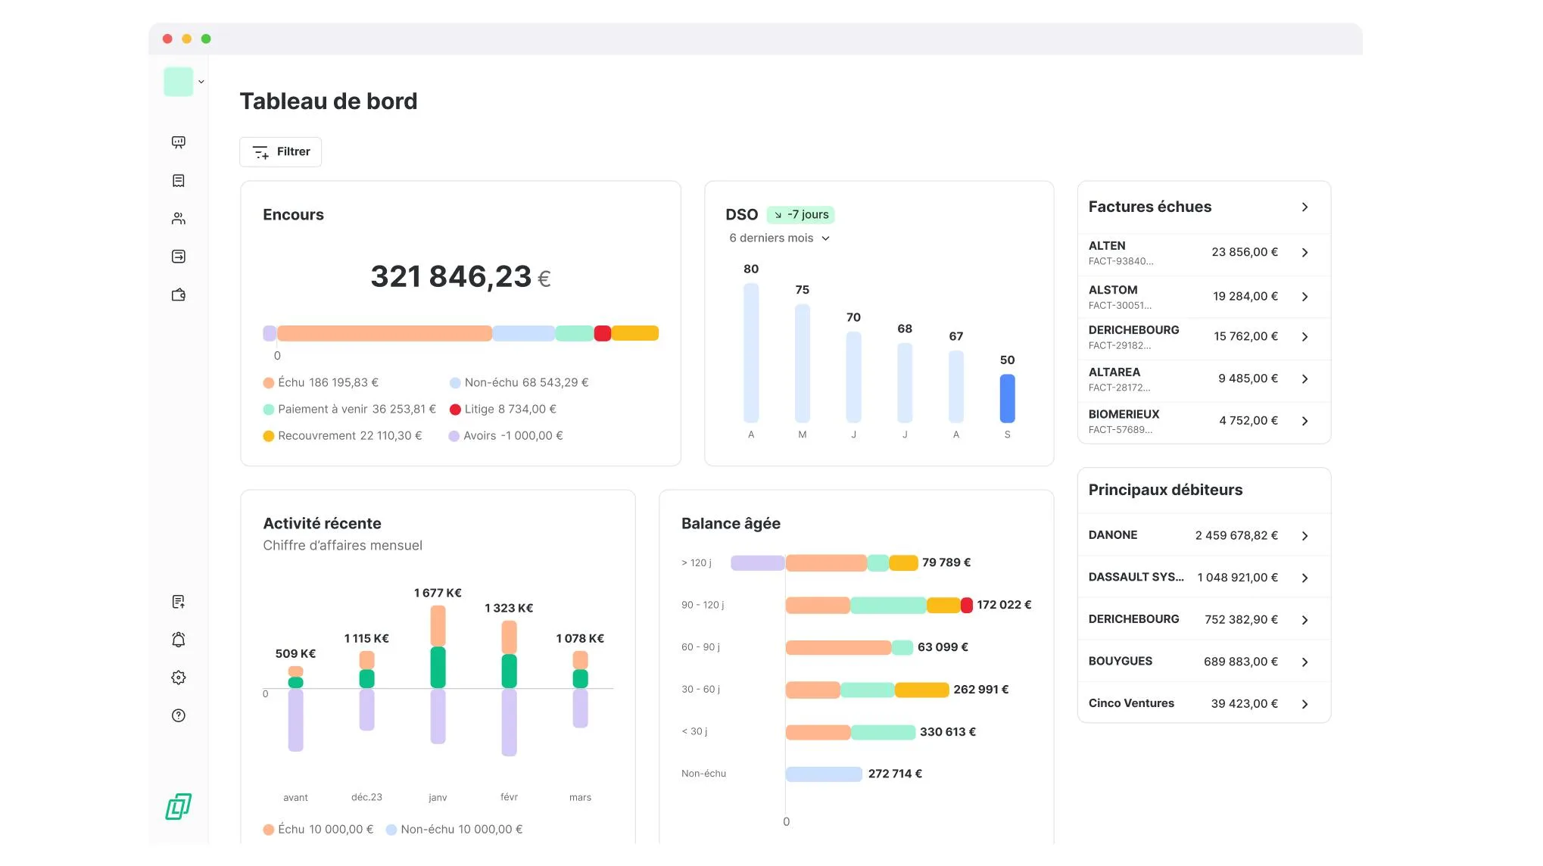The image size is (1543, 866).
Task: Click the 330 613 € balance value
Action: [x=948, y=732]
